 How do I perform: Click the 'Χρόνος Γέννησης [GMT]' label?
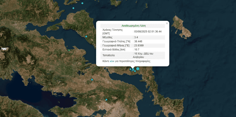(112, 32)
